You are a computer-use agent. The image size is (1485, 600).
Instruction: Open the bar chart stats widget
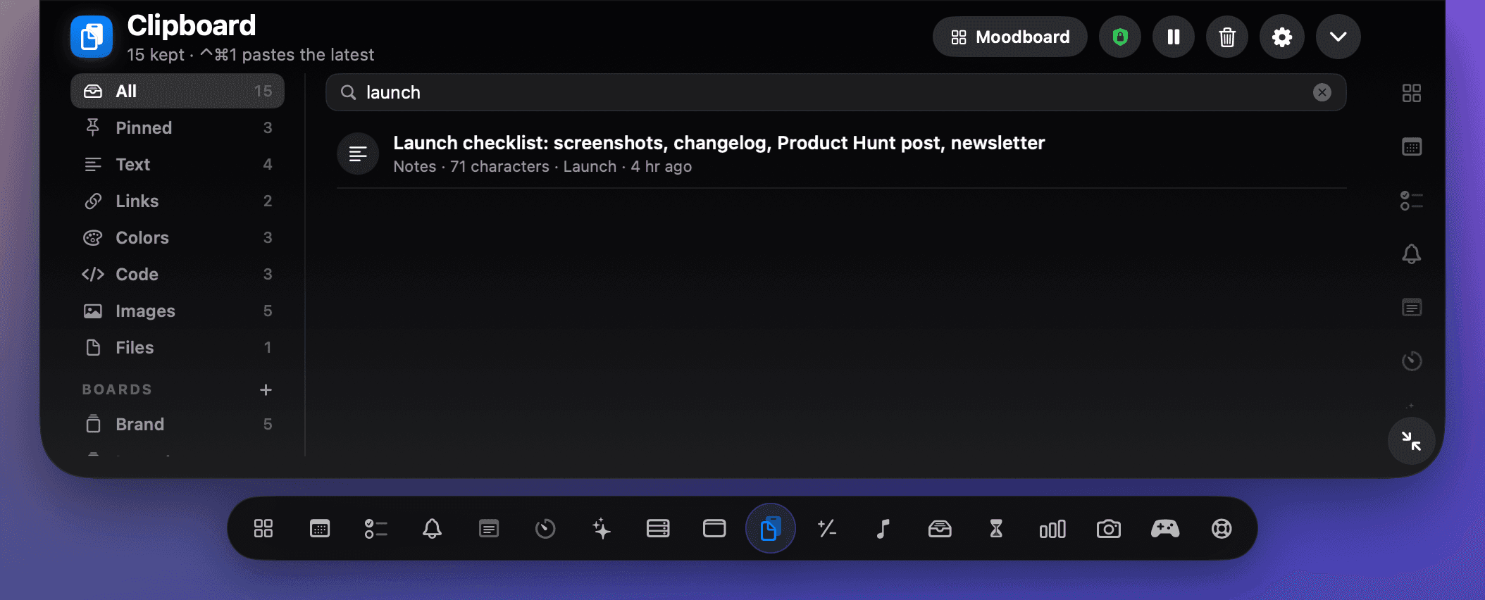click(1052, 529)
